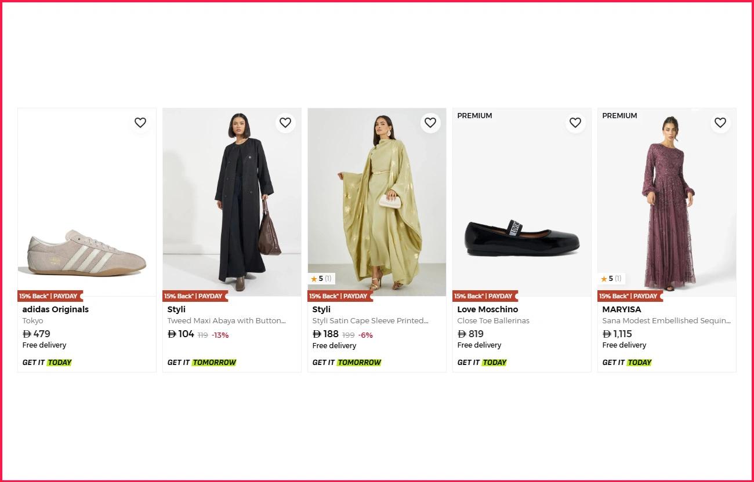Click the Tweed Maxi Abaya product title

[x=226, y=320]
